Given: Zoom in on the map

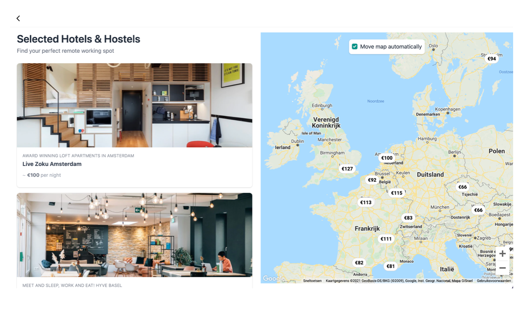Looking at the screenshot, I should tap(502, 254).
